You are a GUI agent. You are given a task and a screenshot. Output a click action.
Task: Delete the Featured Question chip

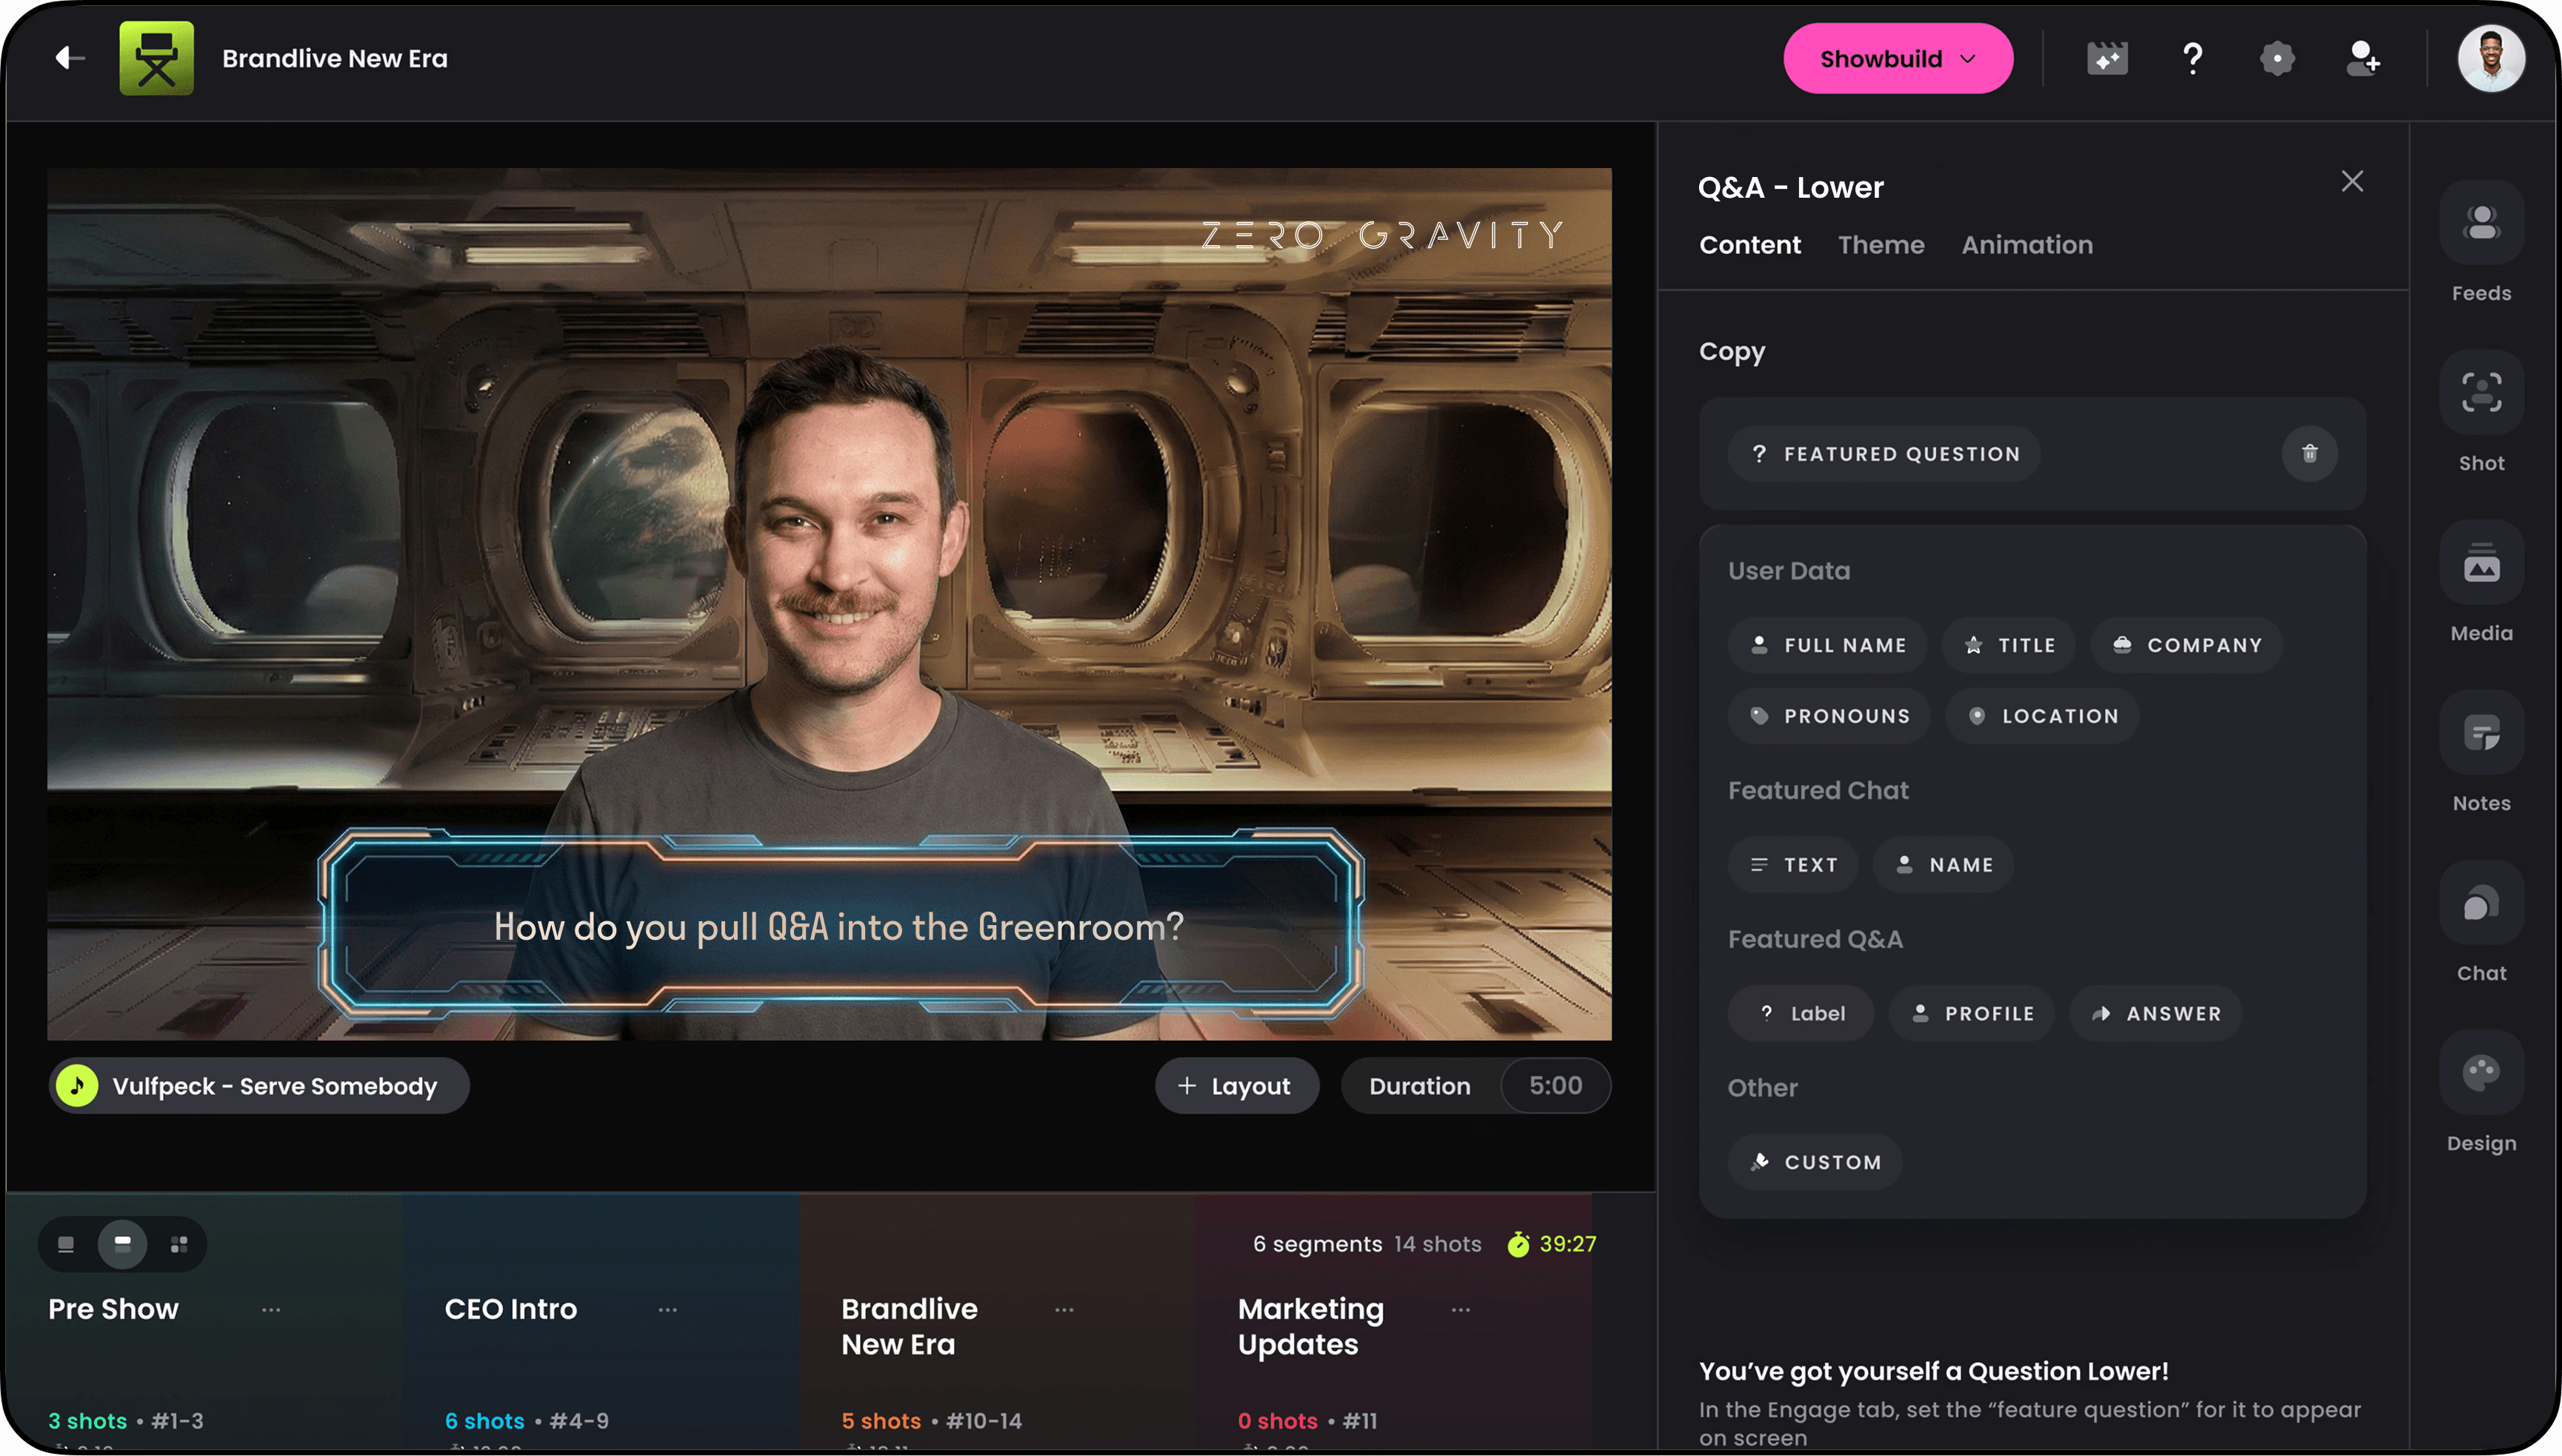pyautogui.click(x=2309, y=454)
